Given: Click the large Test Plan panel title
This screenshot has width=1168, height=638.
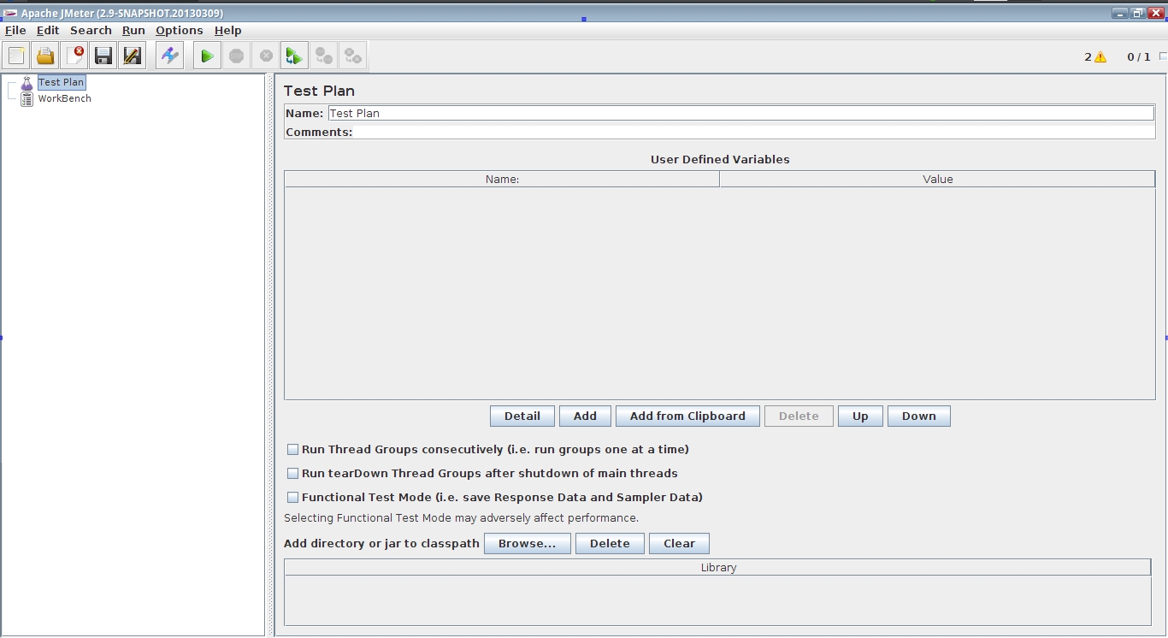Looking at the screenshot, I should click(x=319, y=91).
